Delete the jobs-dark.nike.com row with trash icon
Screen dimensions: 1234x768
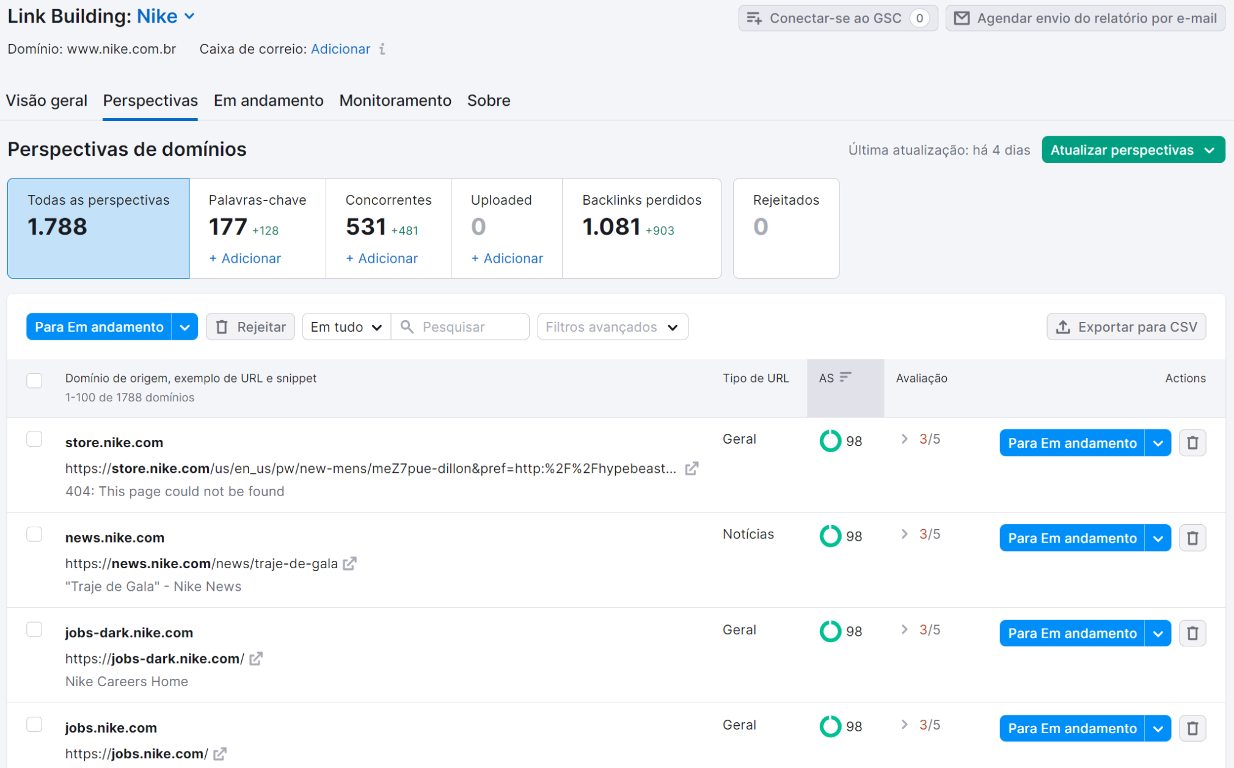(1192, 634)
